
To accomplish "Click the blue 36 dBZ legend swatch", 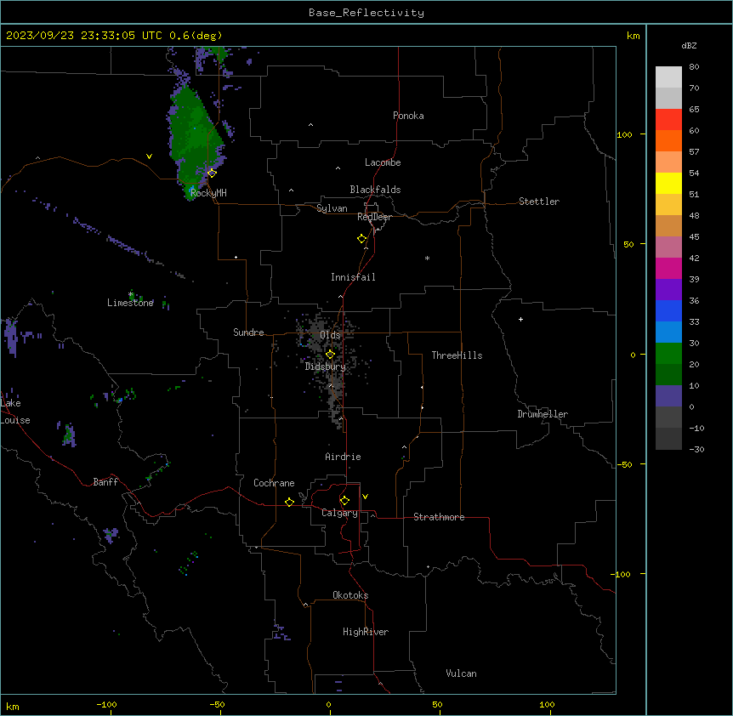I will pos(668,310).
